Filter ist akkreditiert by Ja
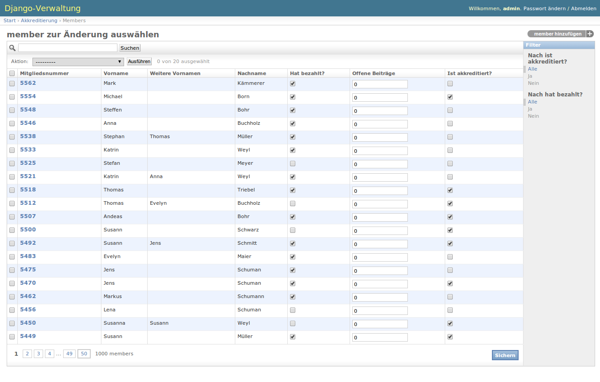Image resolution: width=600 pixels, height=382 pixels. point(530,76)
